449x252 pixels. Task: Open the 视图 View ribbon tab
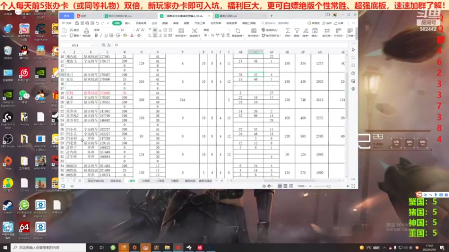(186, 23)
